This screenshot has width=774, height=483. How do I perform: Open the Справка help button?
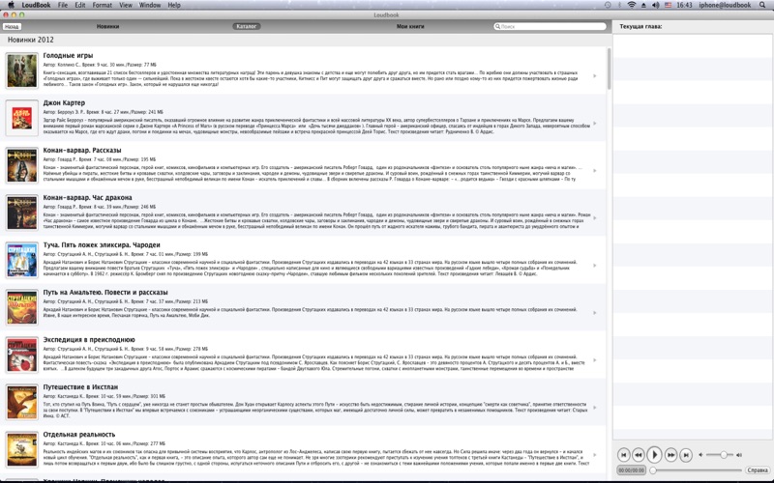click(x=758, y=470)
